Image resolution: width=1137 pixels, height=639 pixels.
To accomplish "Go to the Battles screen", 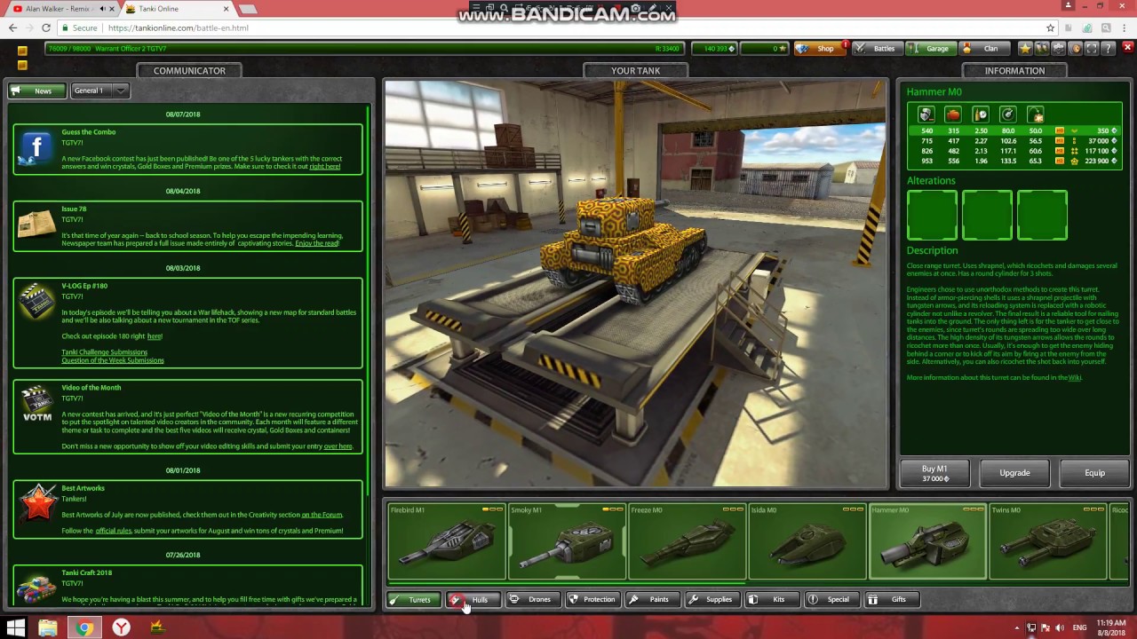I will point(876,49).
